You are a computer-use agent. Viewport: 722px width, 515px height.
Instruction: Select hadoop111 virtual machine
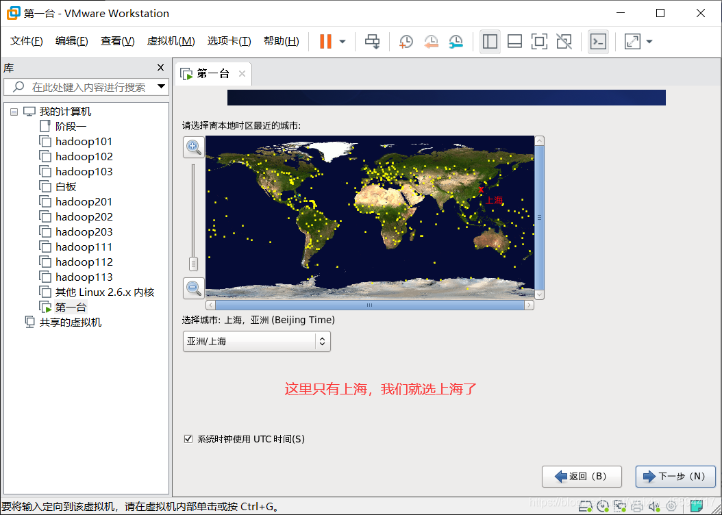[84, 247]
